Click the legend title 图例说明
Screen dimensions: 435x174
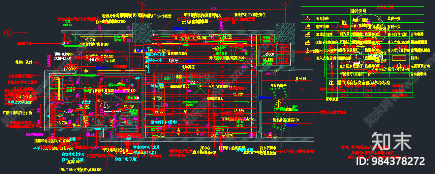point(358,11)
